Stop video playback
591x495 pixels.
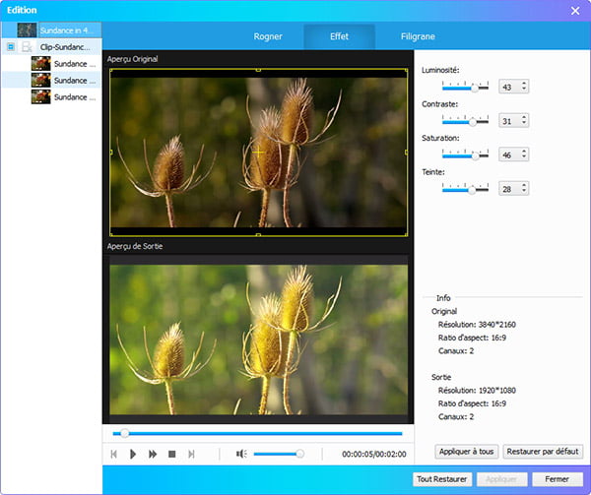click(171, 454)
